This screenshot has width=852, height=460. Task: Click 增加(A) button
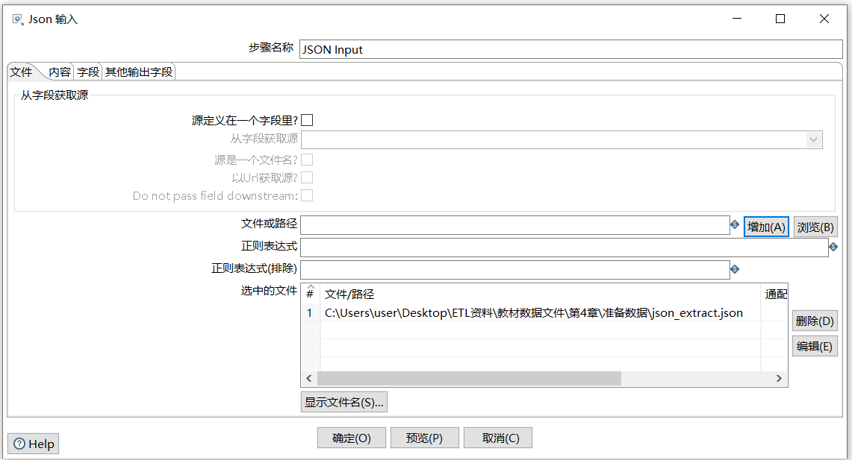(766, 227)
